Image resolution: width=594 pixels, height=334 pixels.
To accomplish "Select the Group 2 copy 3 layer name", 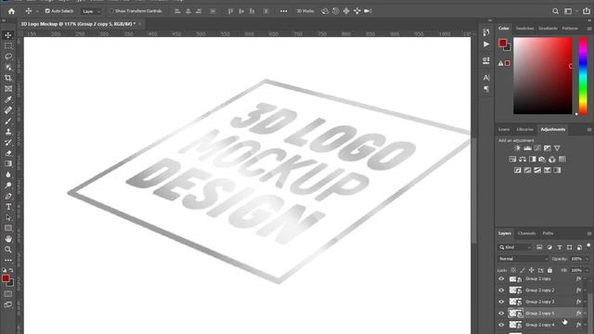I will click(x=540, y=302).
